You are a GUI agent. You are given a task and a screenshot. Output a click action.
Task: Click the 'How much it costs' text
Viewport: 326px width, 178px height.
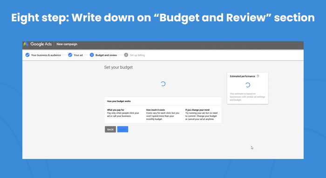[x=155, y=110]
